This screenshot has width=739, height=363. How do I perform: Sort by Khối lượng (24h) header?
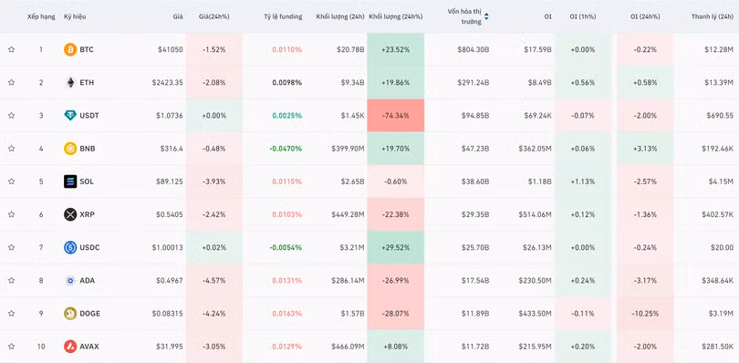point(340,16)
